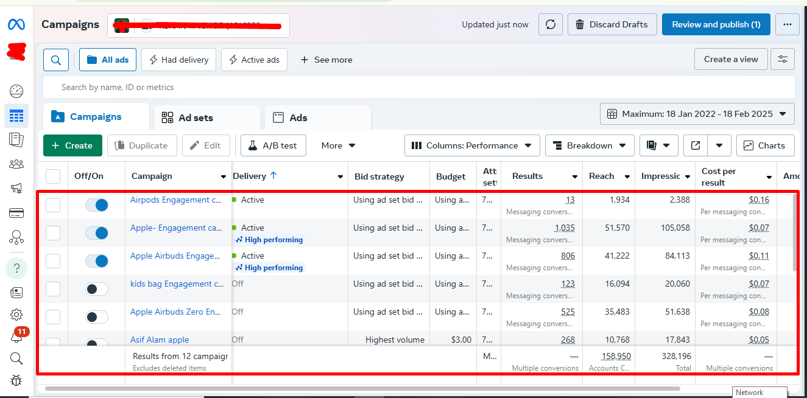Open the search magnifier in the views bar
Image resolution: width=807 pixels, height=398 pixels.
coord(56,60)
